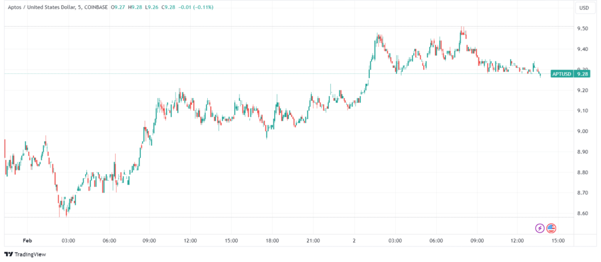601x262 pixels.
Task: Select the Feb date label on time axis
Action: pos(26,240)
